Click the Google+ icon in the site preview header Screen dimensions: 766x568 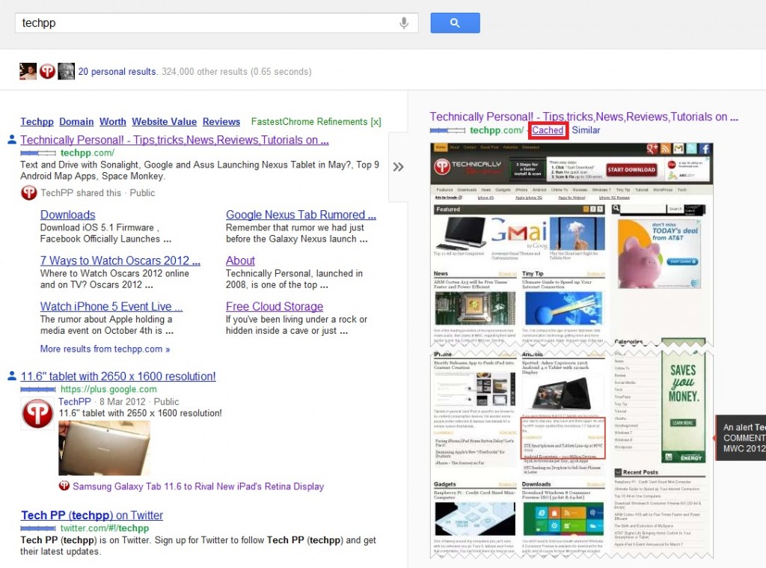click(x=652, y=148)
